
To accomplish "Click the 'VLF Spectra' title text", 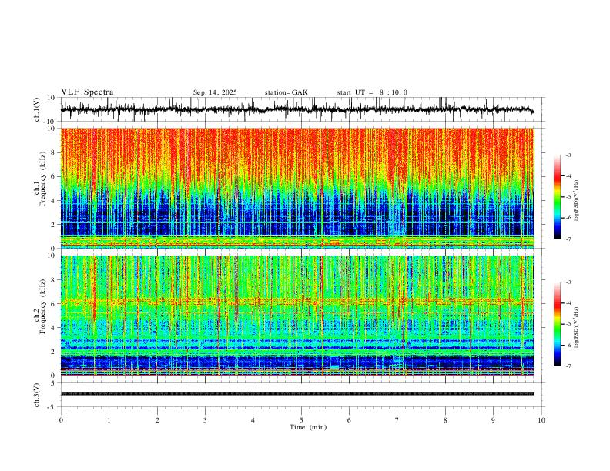I will coord(87,92).
